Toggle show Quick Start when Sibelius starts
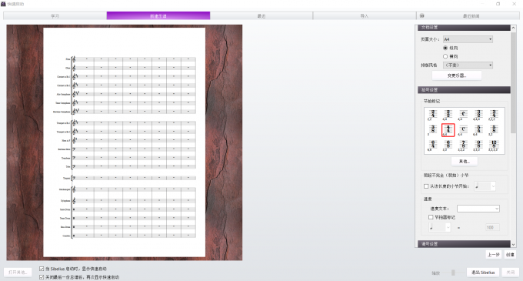The height and width of the screenshot is (281, 523). (x=42, y=269)
